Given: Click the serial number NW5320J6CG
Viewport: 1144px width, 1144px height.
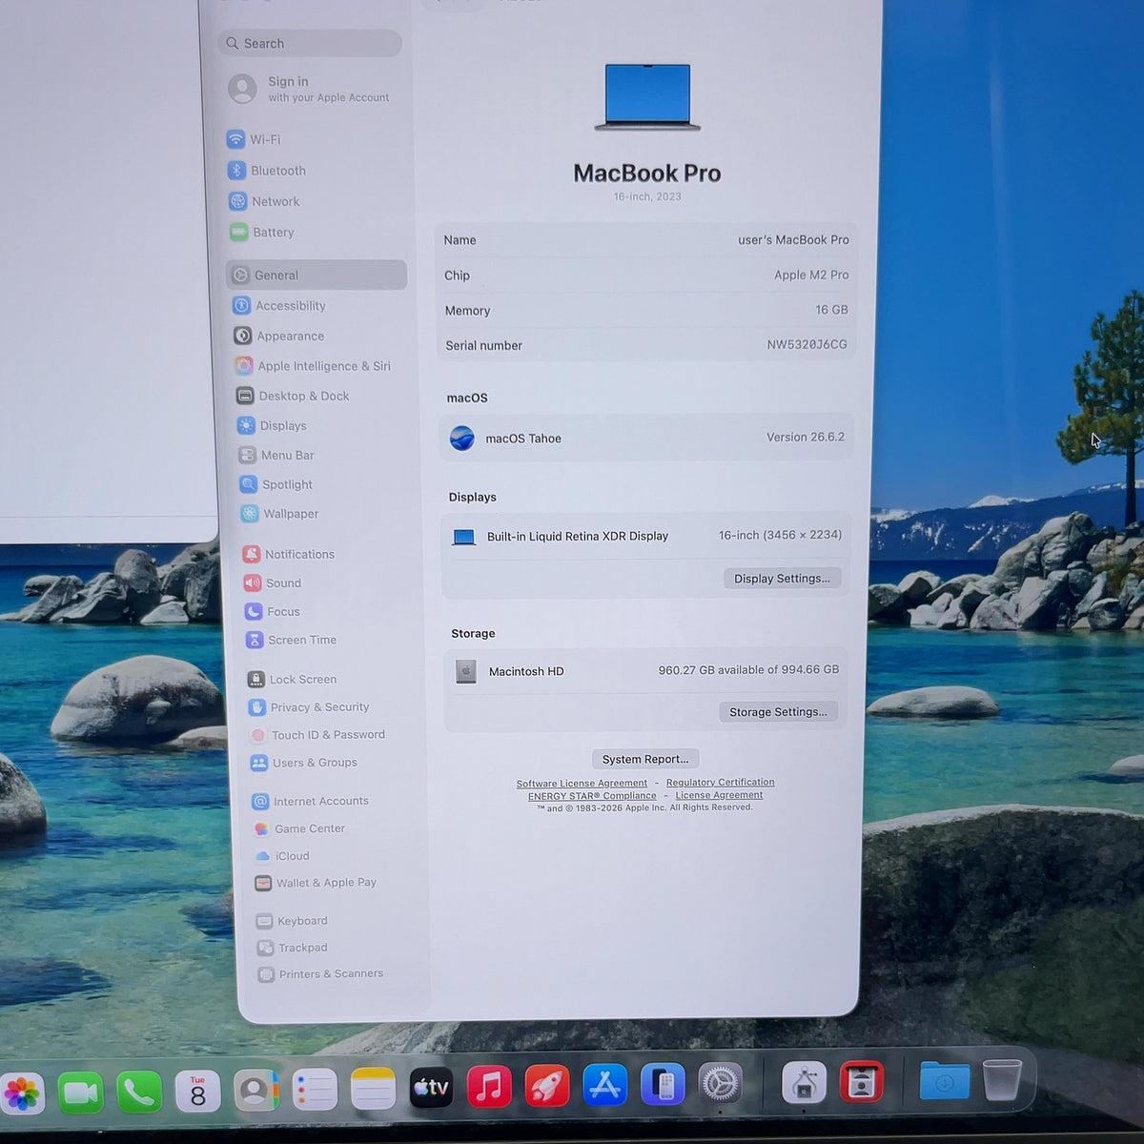Looking at the screenshot, I should (x=807, y=344).
